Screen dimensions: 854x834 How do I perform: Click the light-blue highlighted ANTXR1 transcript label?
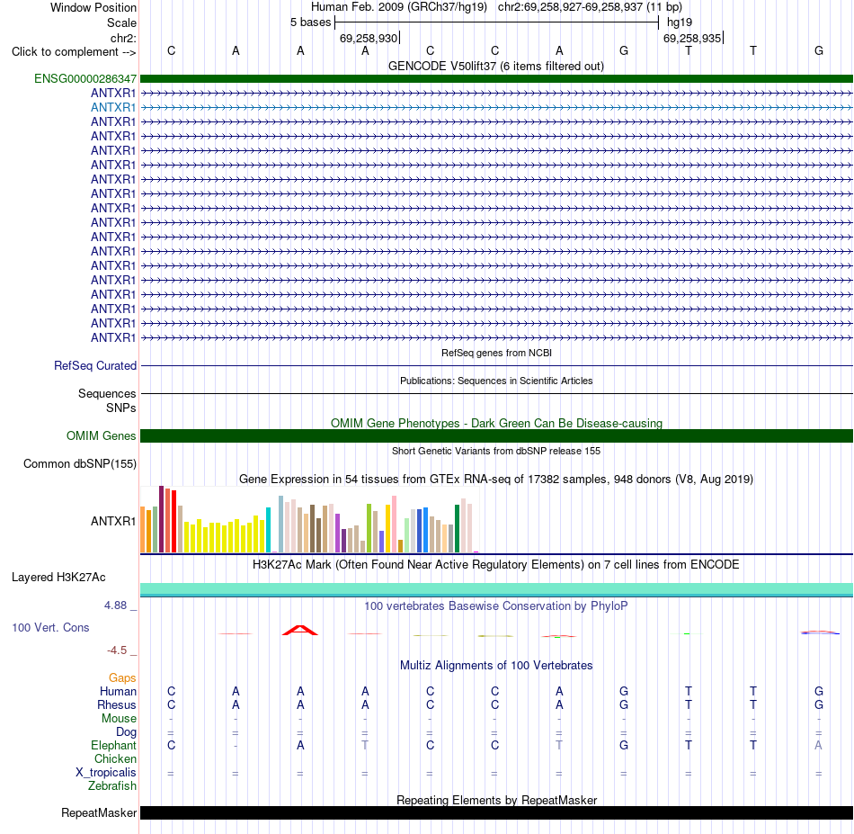(x=113, y=107)
